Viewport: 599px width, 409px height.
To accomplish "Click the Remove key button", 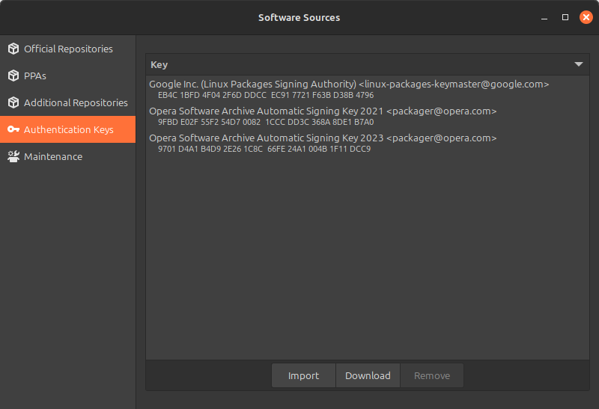I will click(x=432, y=375).
